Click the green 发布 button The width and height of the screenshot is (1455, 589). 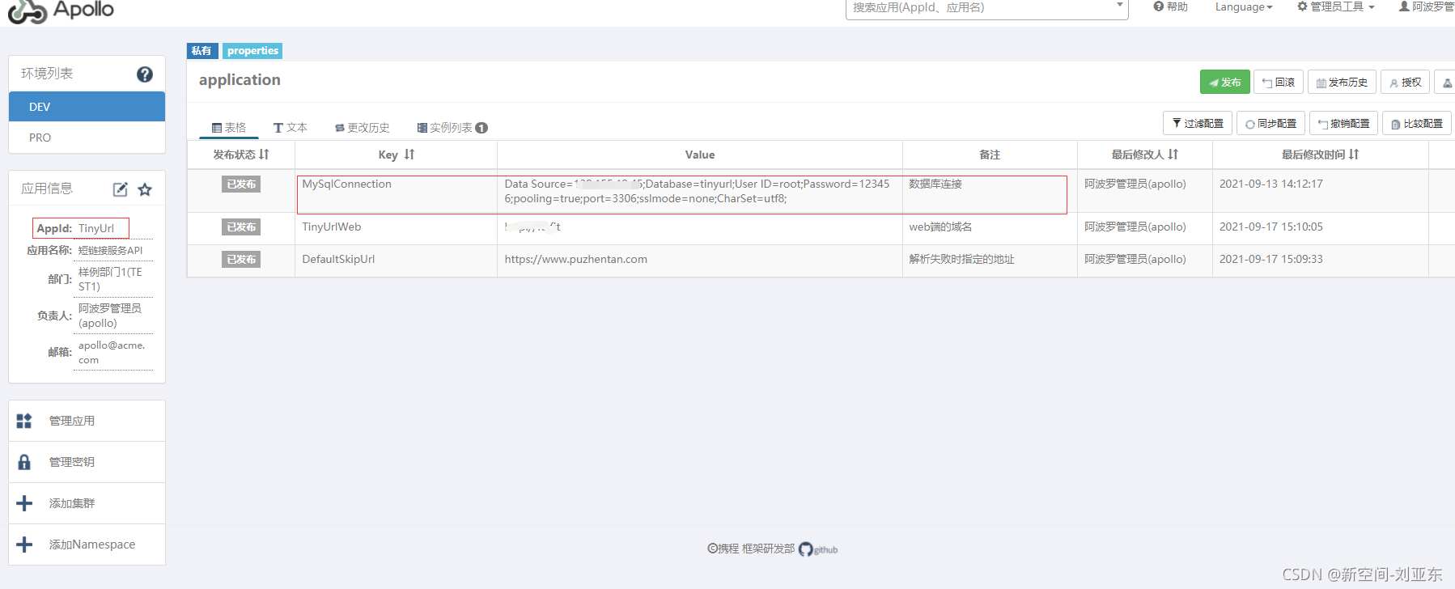point(1225,83)
